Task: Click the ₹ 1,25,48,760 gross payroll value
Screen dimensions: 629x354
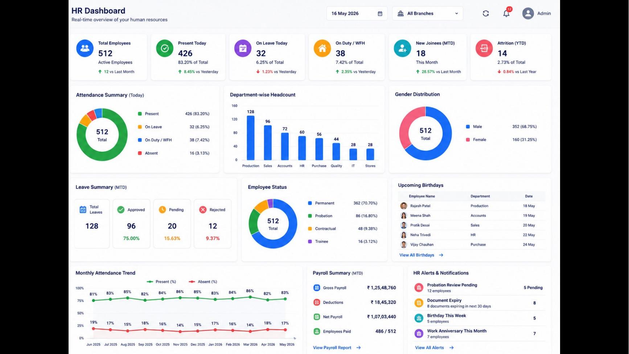Action: (x=381, y=288)
